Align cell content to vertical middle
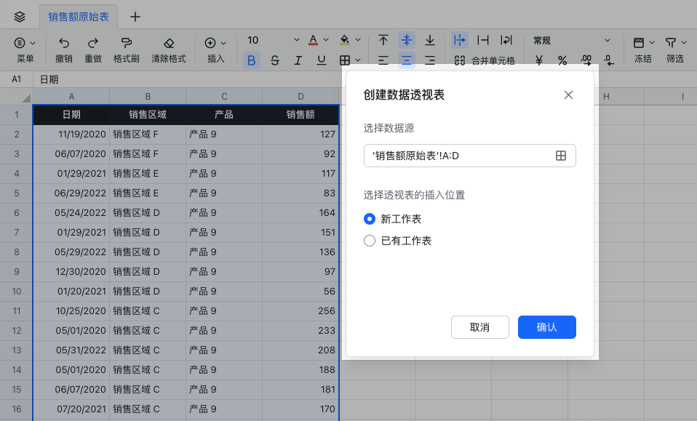 pyautogui.click(x=406, y=40)
